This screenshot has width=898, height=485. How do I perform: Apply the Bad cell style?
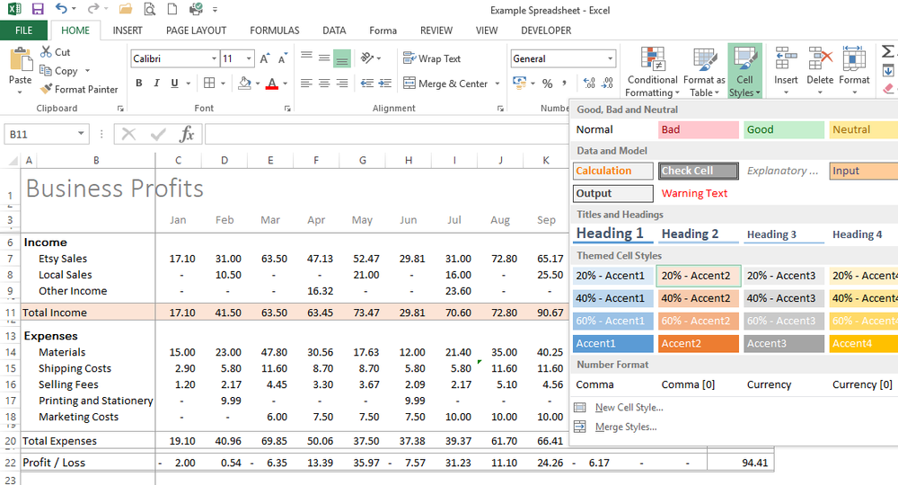pyautogui.click(x=698, y=130)
